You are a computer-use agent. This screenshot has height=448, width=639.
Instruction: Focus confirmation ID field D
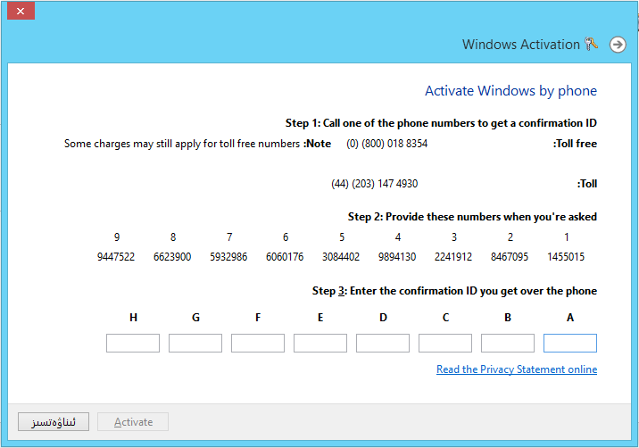(x=383, y=343)
